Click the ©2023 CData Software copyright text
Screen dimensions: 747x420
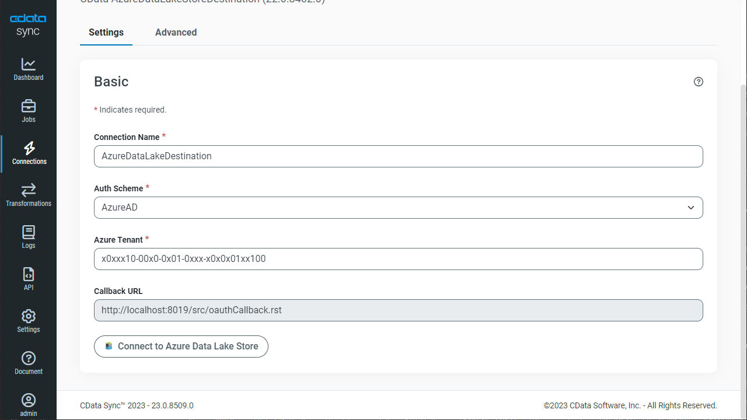630,405
